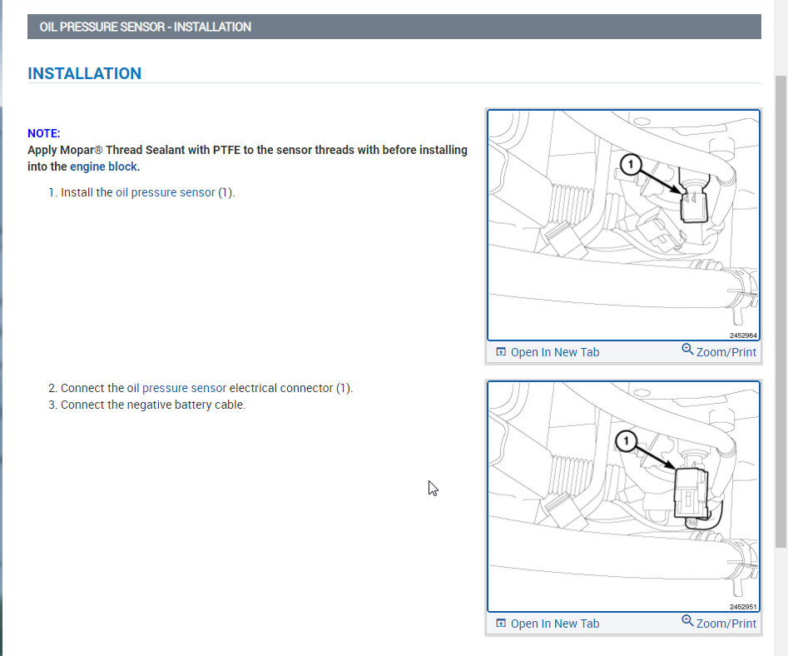
Task: Follow the 'oil pressure sensor' link in step 1
Action: click(166, 192)
